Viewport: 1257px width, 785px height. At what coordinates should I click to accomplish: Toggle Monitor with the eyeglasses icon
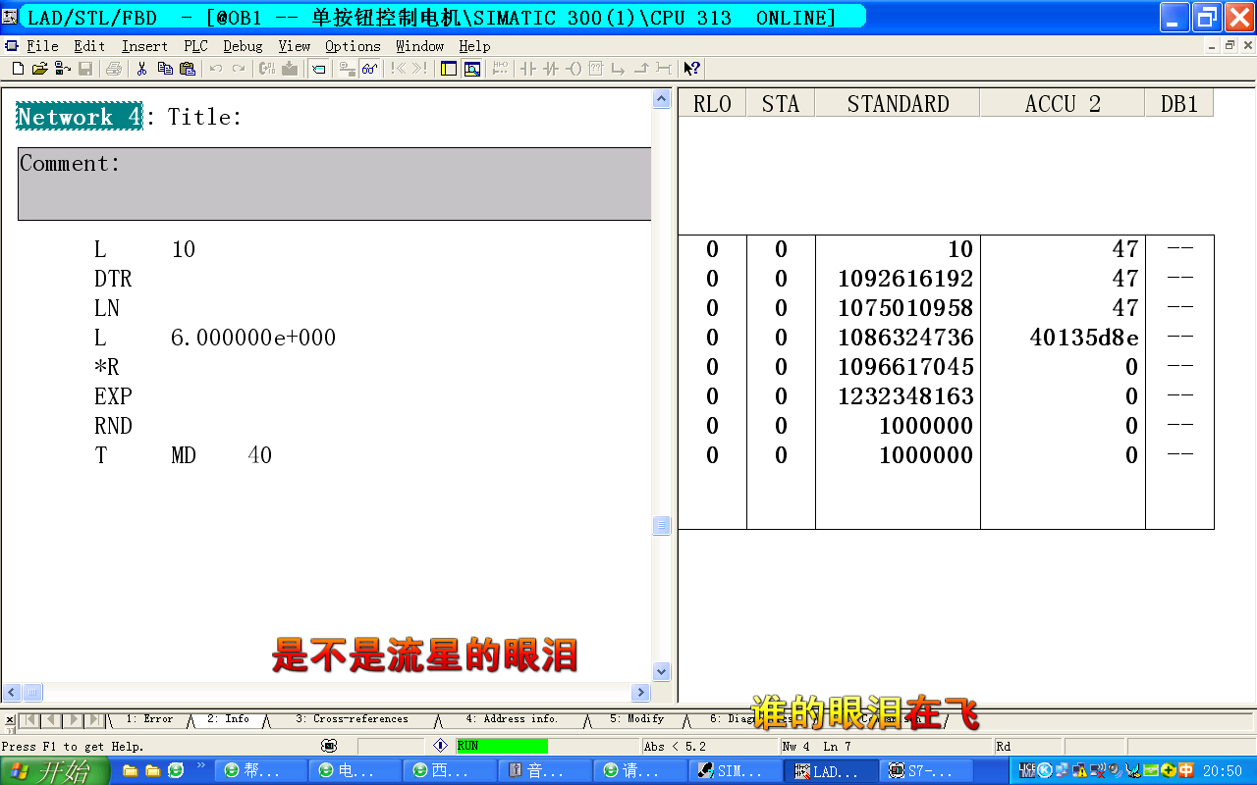[x=369, y=69]
